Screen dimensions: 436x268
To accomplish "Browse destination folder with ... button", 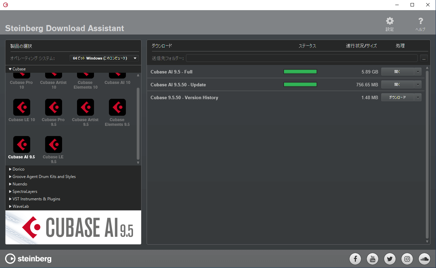I will click(424, 58).
